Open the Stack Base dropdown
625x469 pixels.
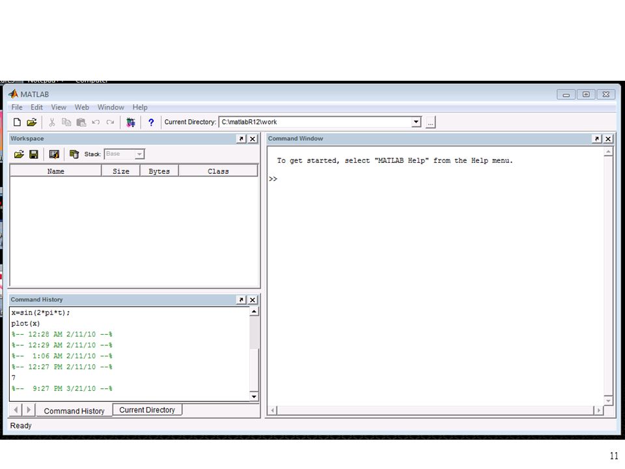pos(124,154)
